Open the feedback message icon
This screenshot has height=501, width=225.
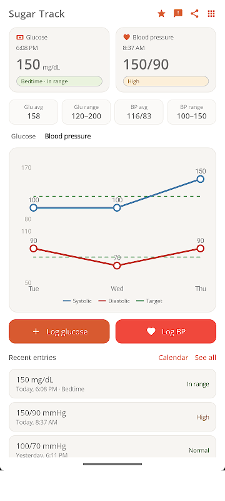click(x=178, y=13)
